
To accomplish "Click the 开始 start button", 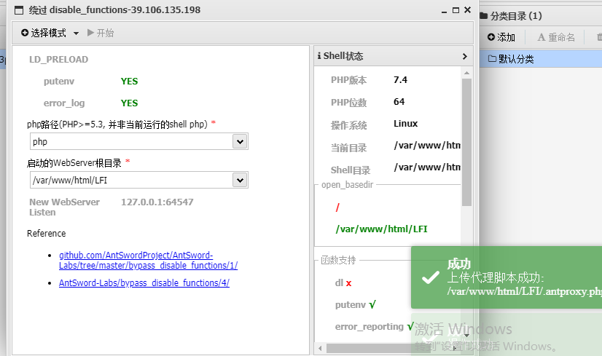I will (x=101, y=33).
